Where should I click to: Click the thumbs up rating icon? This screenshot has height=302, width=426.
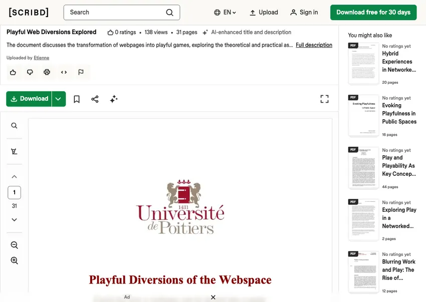point(13,72)
